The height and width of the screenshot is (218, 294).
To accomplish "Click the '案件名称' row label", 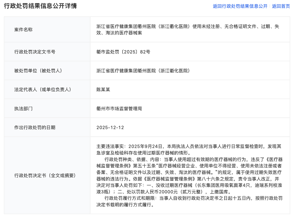I will 24,30.
